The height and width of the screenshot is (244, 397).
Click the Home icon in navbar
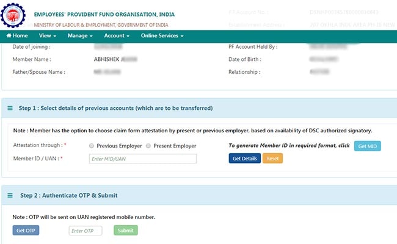pos(9,36)
